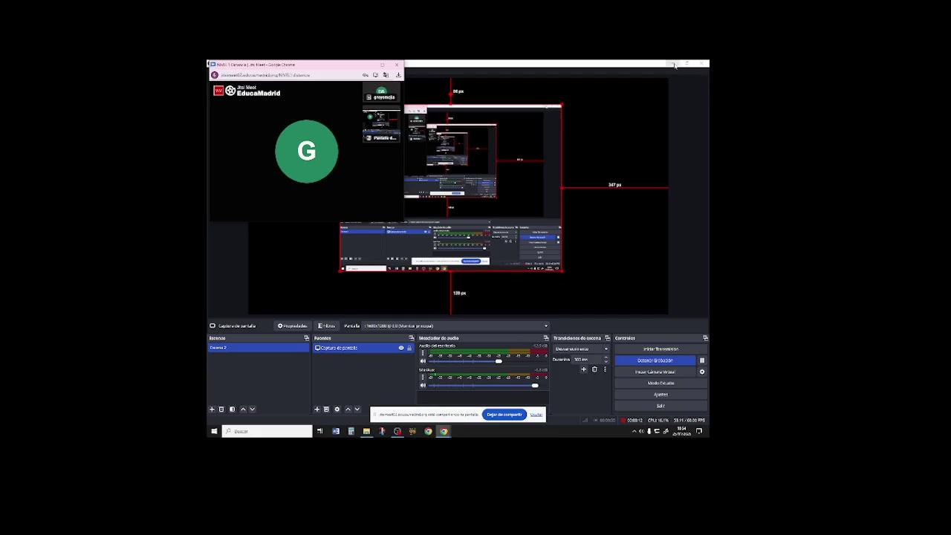This screenshot has height=535, width=951.
Task: Move the source up in the Fuentes list
Action: click(348, 409)
